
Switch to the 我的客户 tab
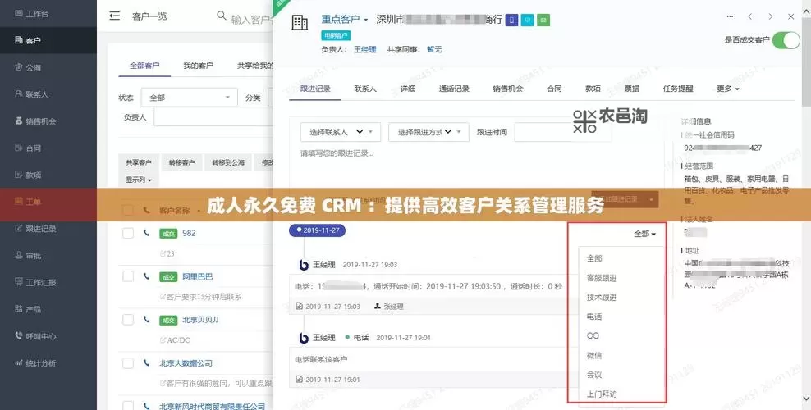coord(198,66)
